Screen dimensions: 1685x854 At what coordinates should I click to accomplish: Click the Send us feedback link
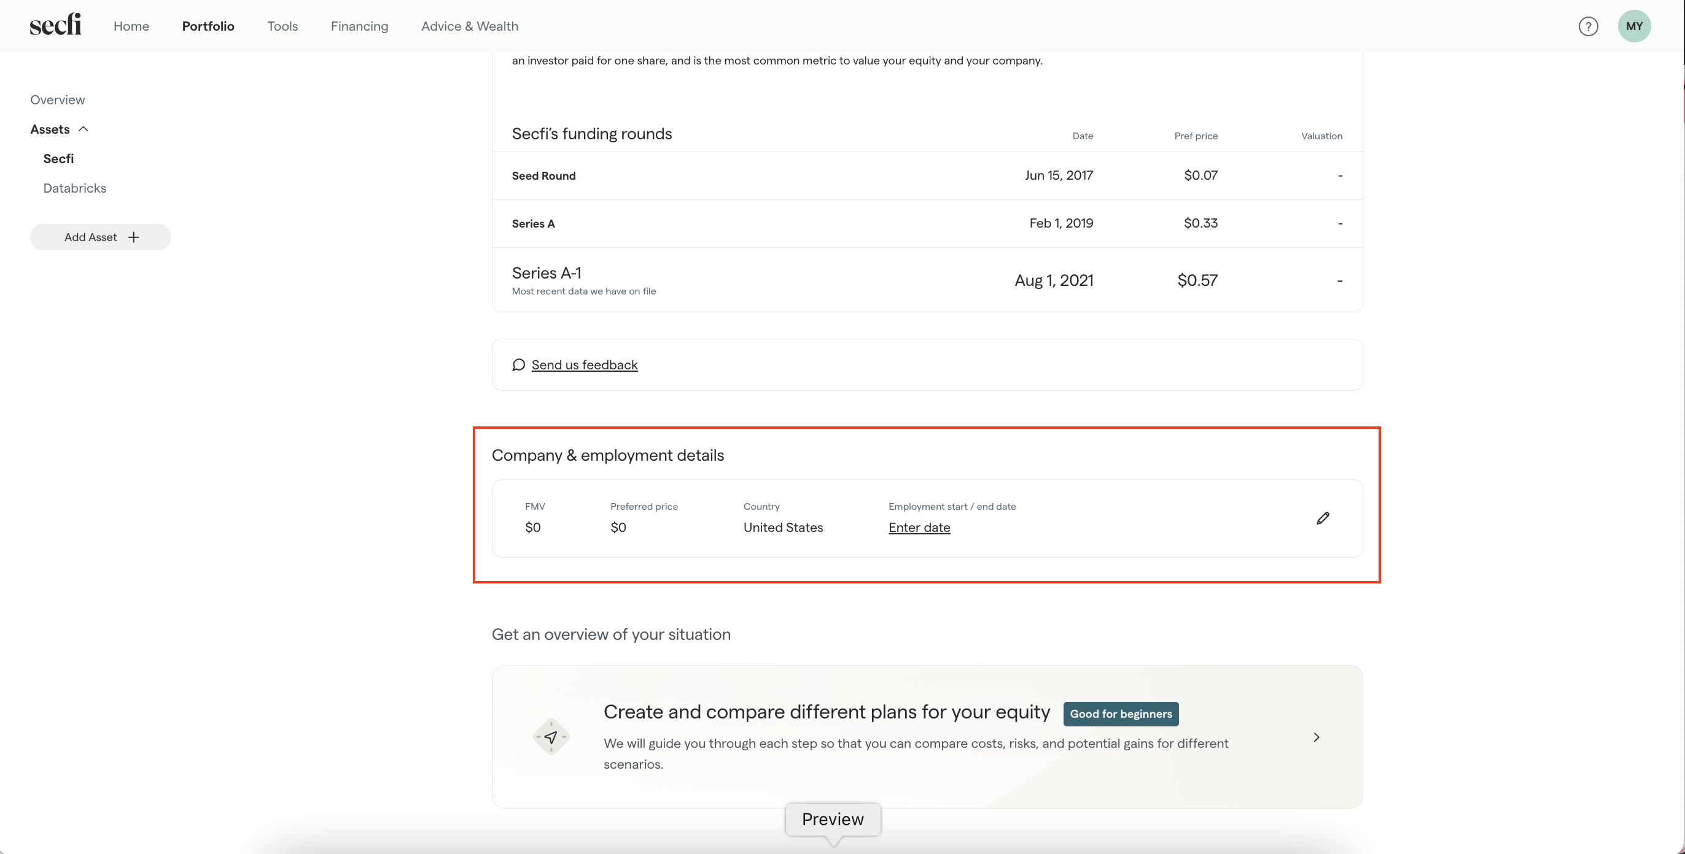pos(584,364)
